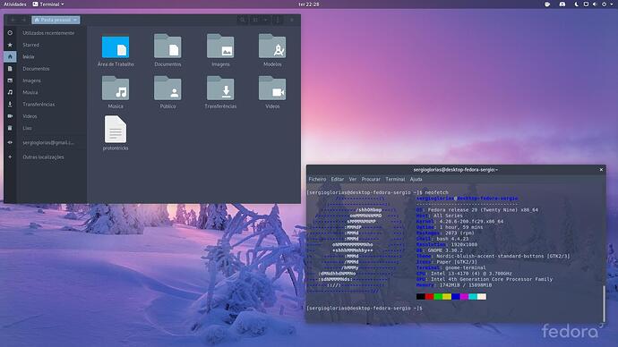Open the Ajuda menu in Terminal
This screenshot has height=347, width=618.
[416, 179]
